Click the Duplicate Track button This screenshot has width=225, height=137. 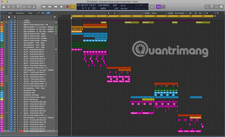(9, 17)
